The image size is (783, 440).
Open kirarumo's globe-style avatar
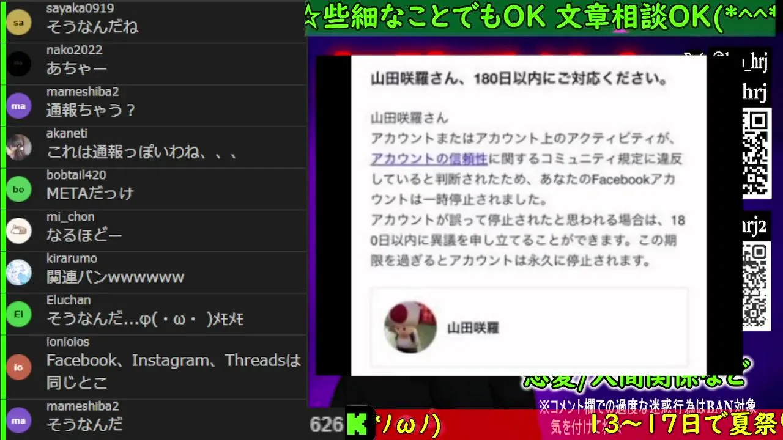pyautogui.click(x=18, y=272)
